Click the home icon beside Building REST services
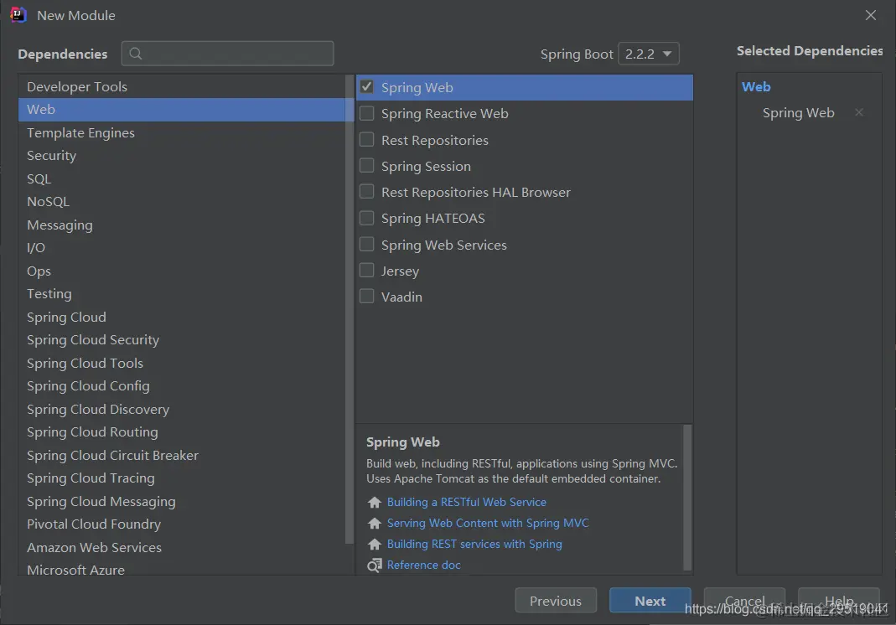This screenshot has height=625, width=896. 375,545
